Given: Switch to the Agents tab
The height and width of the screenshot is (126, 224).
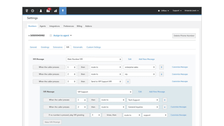Looking at the screenshot, I should (x=43, y=26).
